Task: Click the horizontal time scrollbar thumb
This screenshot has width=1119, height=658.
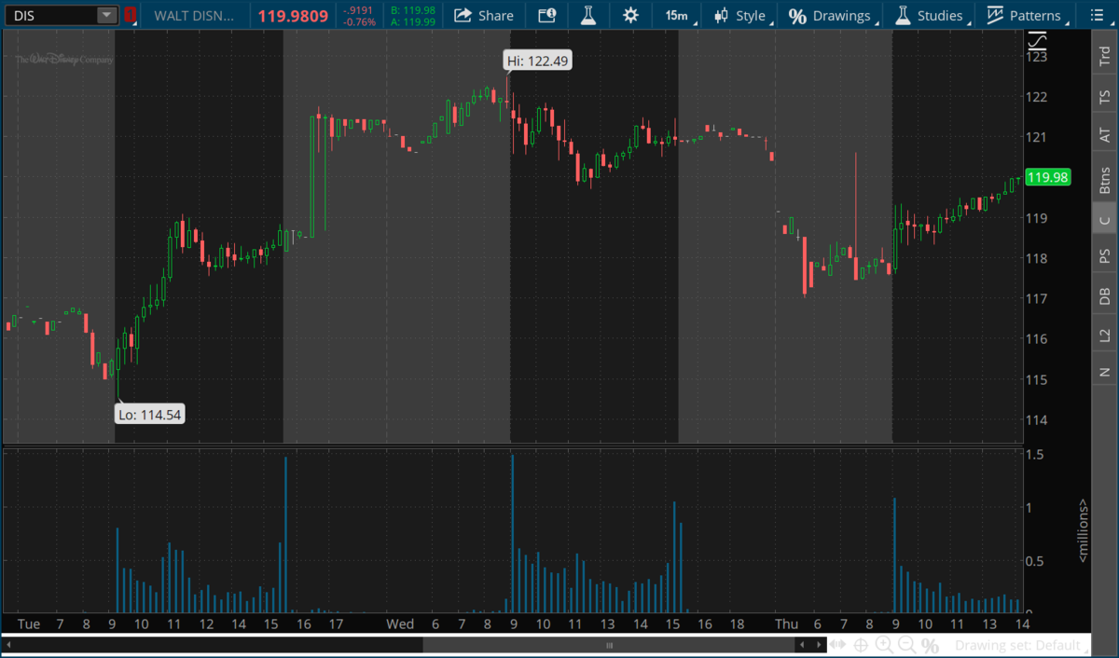Action: (x=609, y=645)
